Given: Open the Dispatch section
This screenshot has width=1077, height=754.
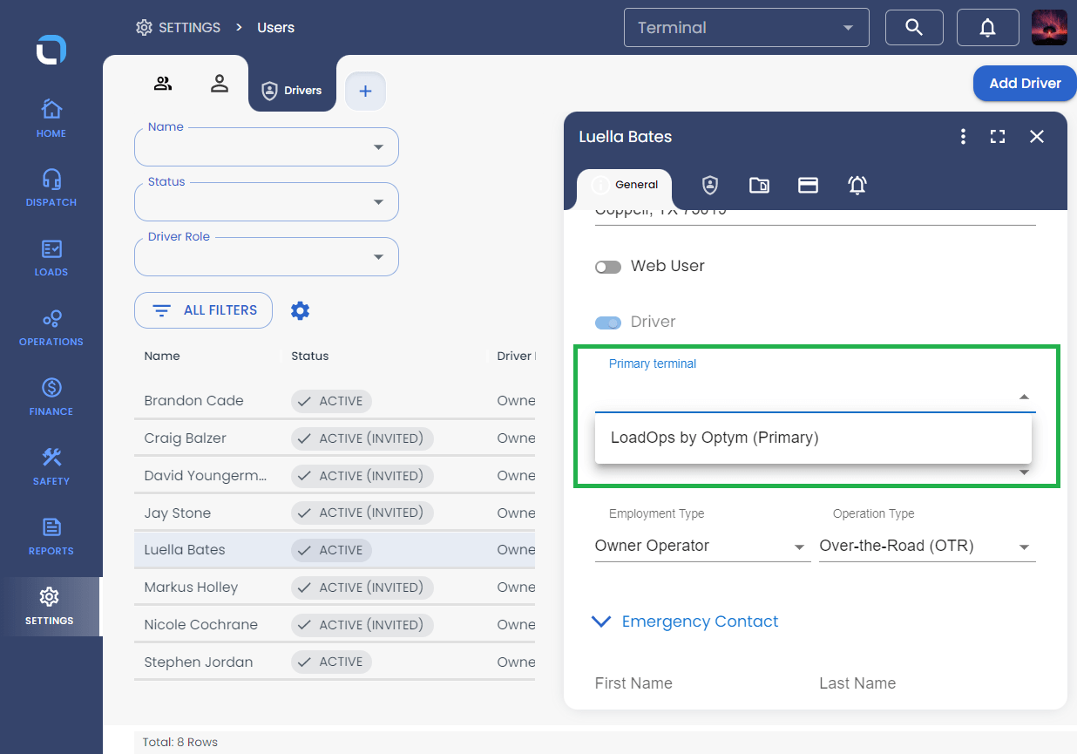Looking at the screenshot, I should (x=51, y=188).
